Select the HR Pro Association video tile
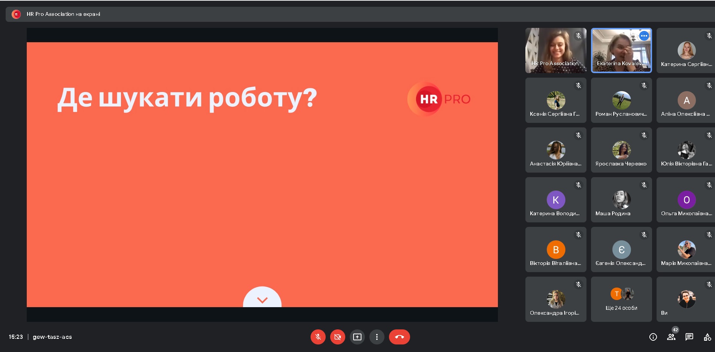The image size is (715, 352). 556,50
